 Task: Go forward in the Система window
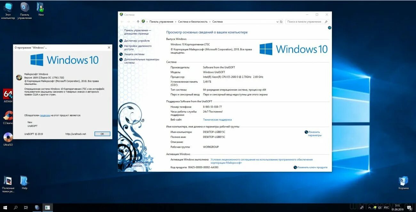point(128,22)
